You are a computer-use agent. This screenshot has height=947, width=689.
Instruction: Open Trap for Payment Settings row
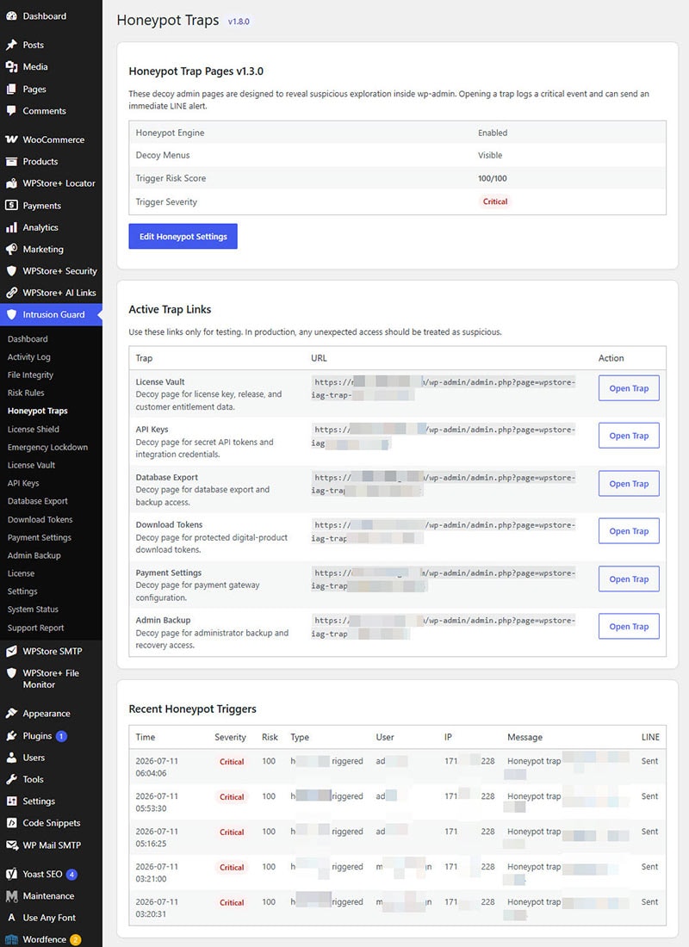point(629,579)
